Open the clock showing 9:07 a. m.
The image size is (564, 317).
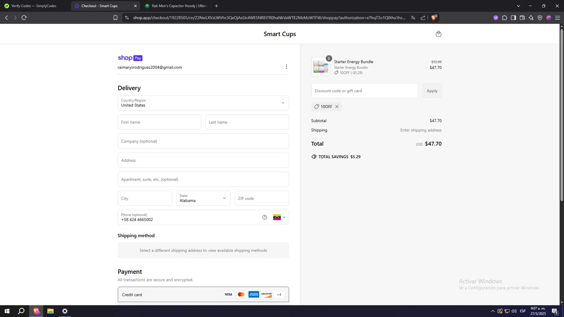538,311
